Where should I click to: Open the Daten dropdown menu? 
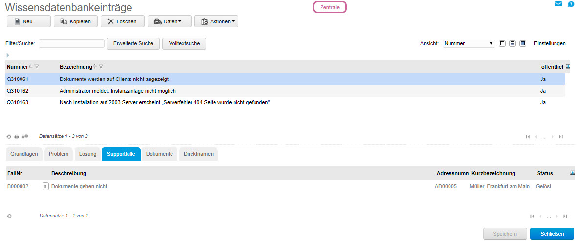click(169, 21)
